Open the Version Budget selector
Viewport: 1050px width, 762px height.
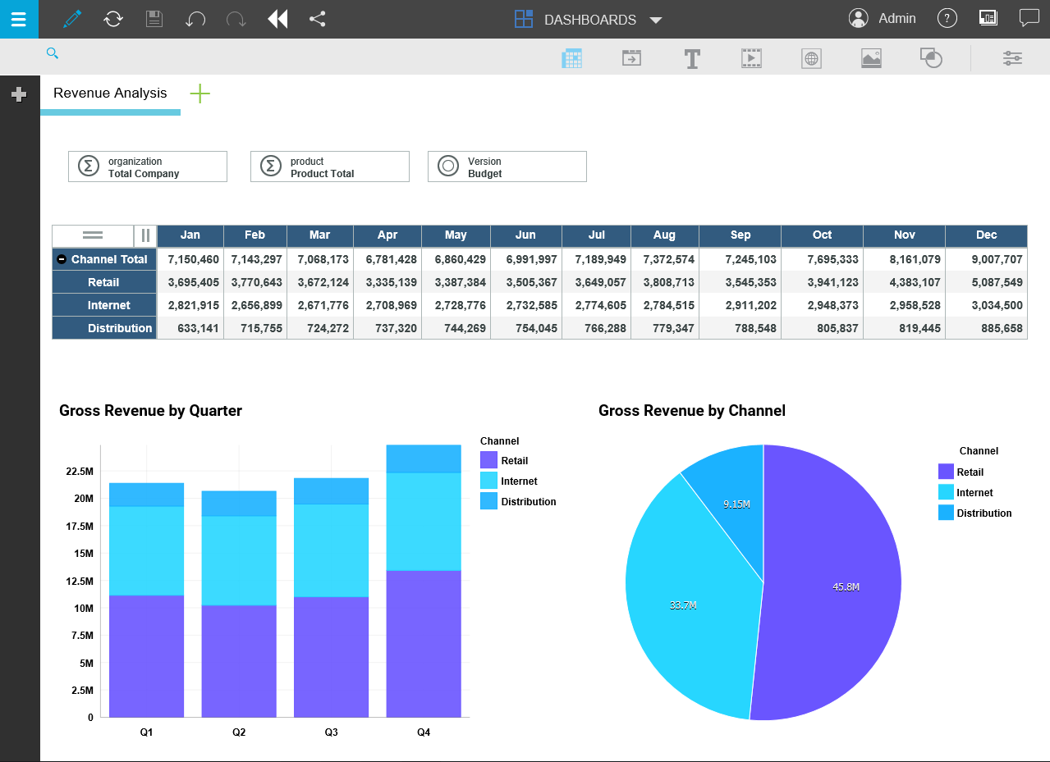click(507, 167)
